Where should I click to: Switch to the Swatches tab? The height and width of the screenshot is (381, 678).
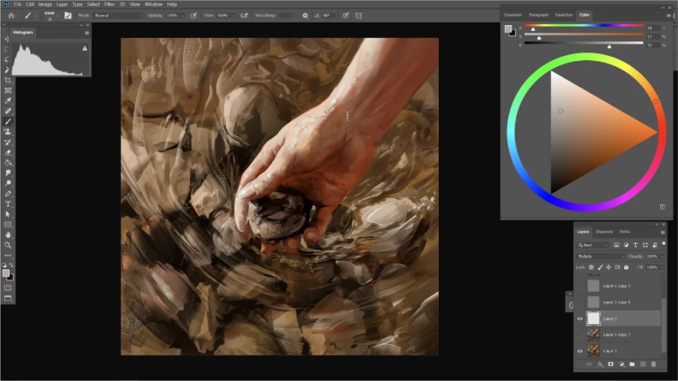563,15
